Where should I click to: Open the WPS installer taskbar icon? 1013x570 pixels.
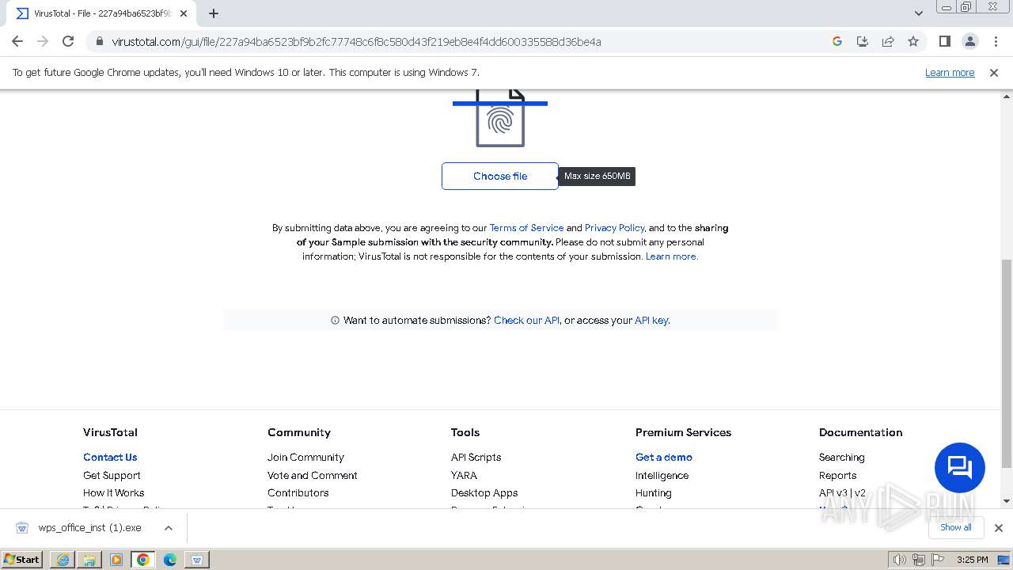(x=197, y=560)
